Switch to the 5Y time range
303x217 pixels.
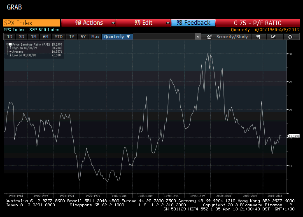83,37
